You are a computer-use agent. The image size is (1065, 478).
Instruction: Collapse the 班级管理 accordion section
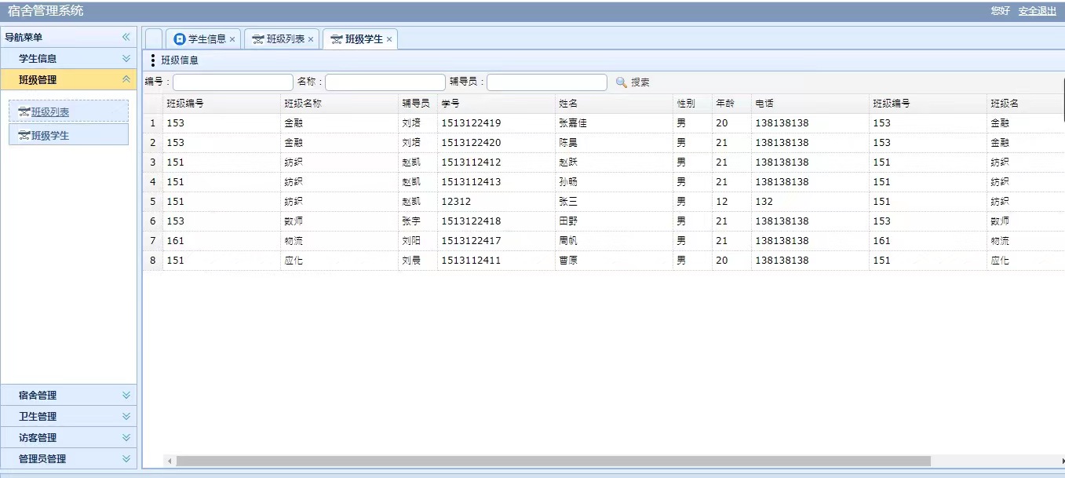[126, 79]
